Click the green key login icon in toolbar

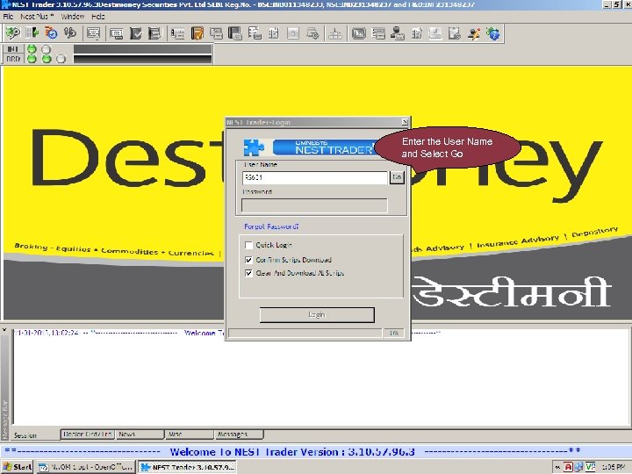[x=12, y=33]
